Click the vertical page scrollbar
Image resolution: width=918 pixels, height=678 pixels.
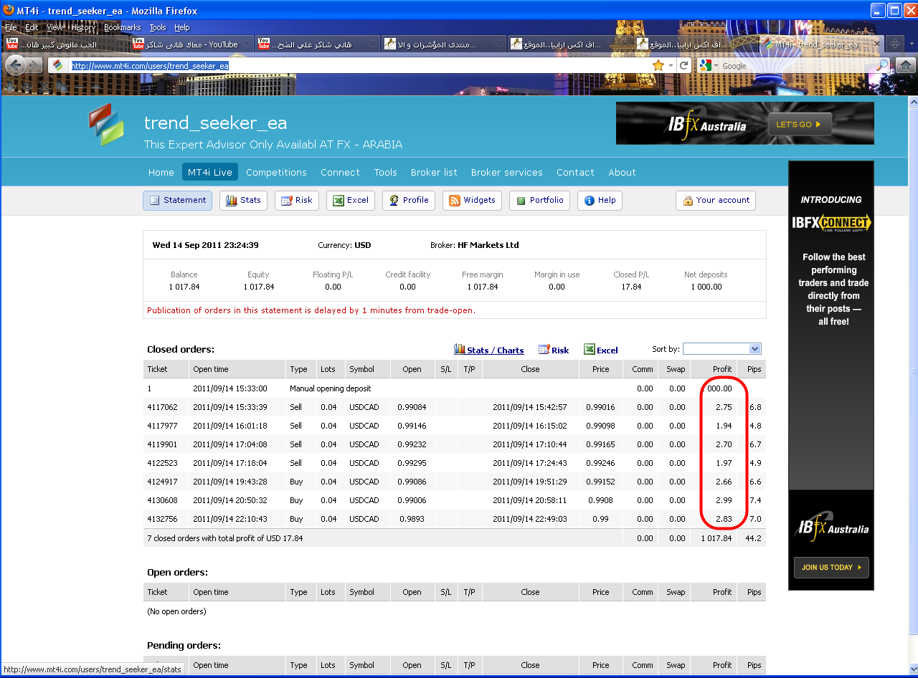pyautogui.click(x=912, y=373)
